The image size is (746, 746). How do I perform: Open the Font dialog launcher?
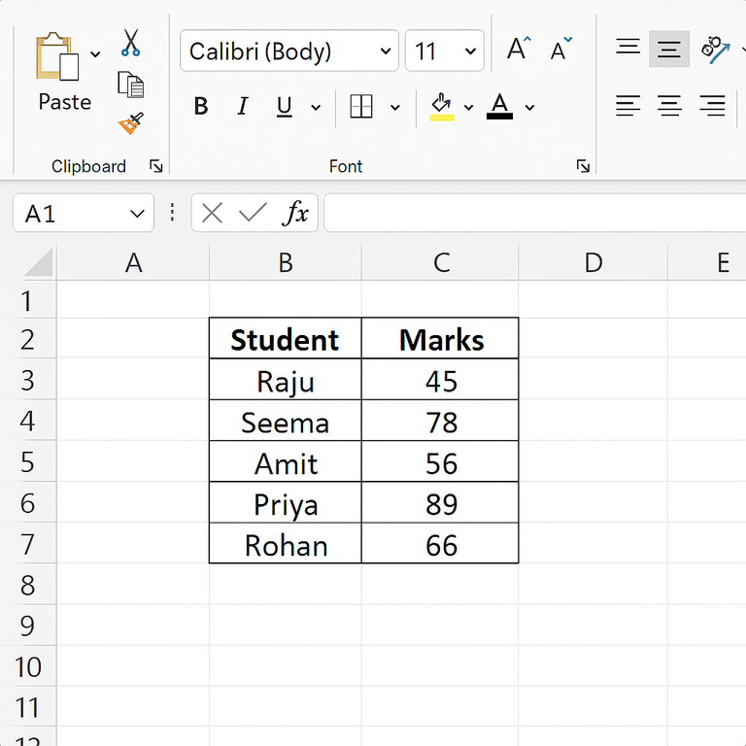tap(583, 166)
